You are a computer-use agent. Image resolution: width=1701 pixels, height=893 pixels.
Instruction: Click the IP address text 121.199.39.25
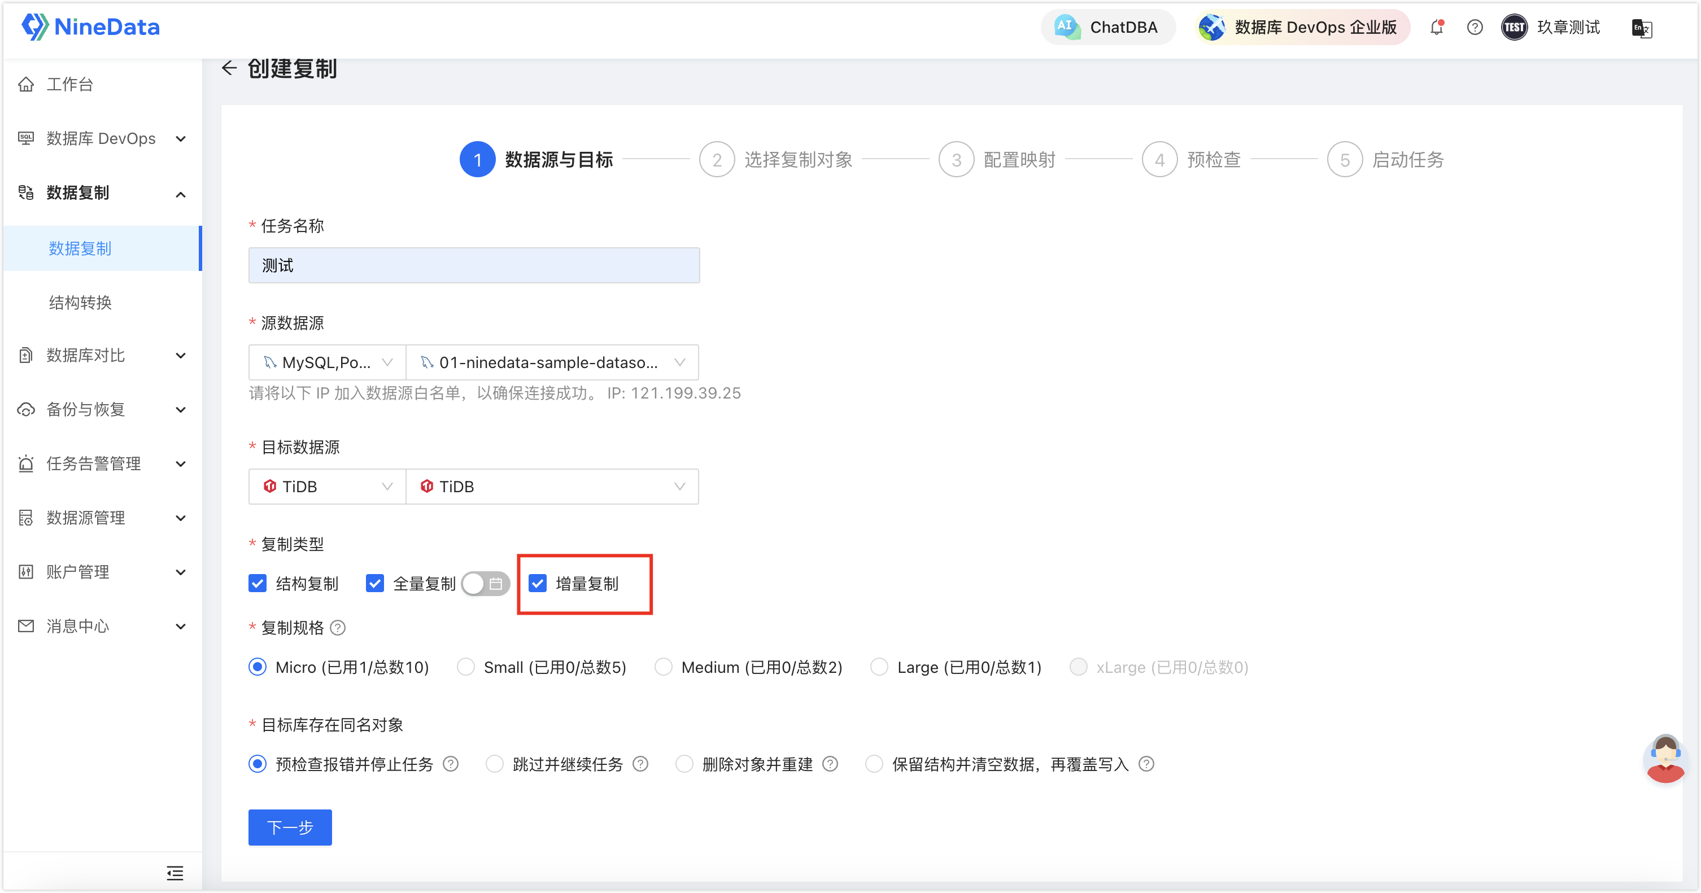[x=686, y=393]
